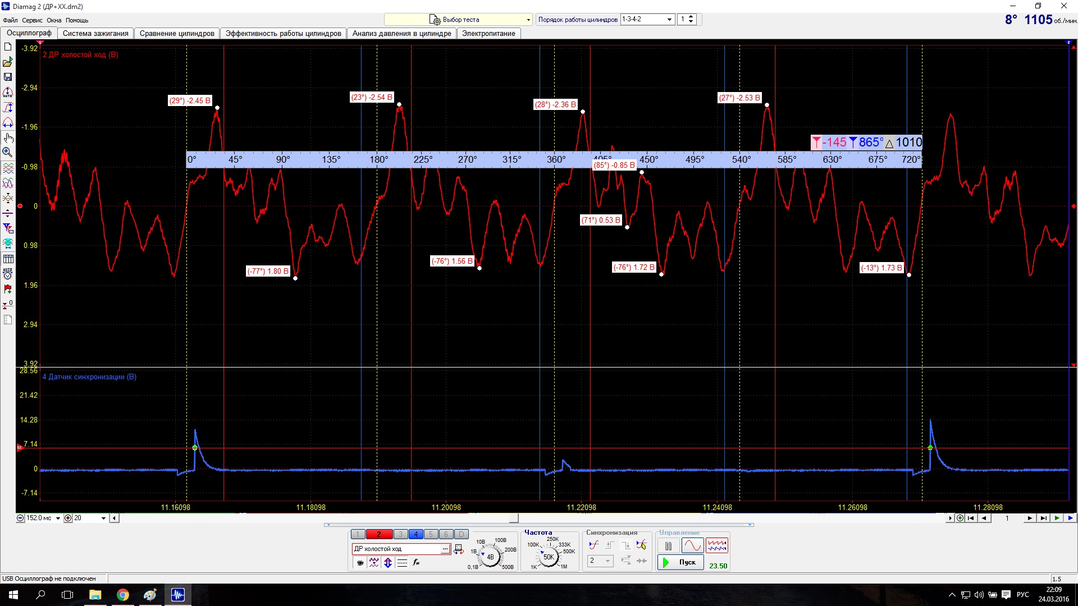Click the 4В voltage range knob
Viewport: 1078px width, 606px height.
(x=490, y=557)
